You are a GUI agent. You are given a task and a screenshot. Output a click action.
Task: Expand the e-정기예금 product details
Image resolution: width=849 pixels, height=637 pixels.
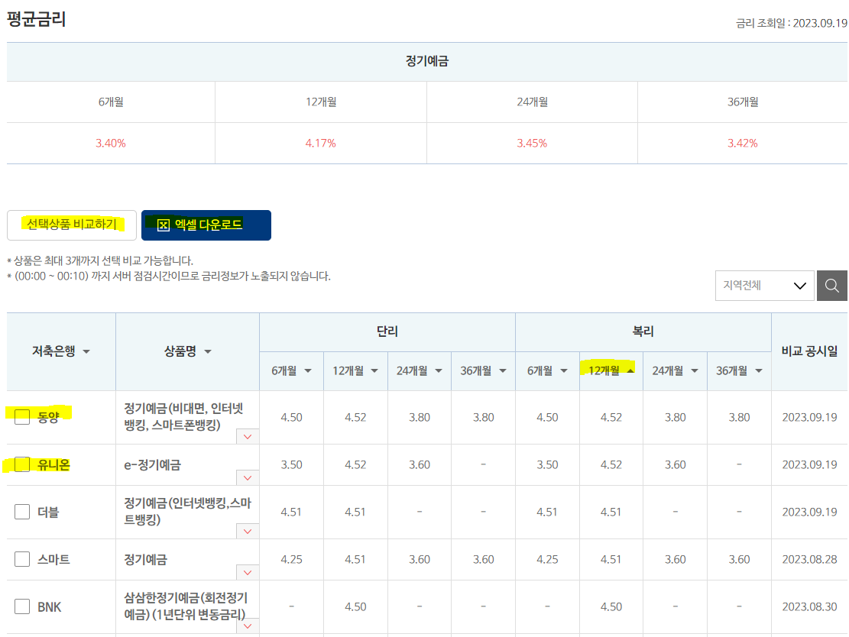tap(247, 477)
